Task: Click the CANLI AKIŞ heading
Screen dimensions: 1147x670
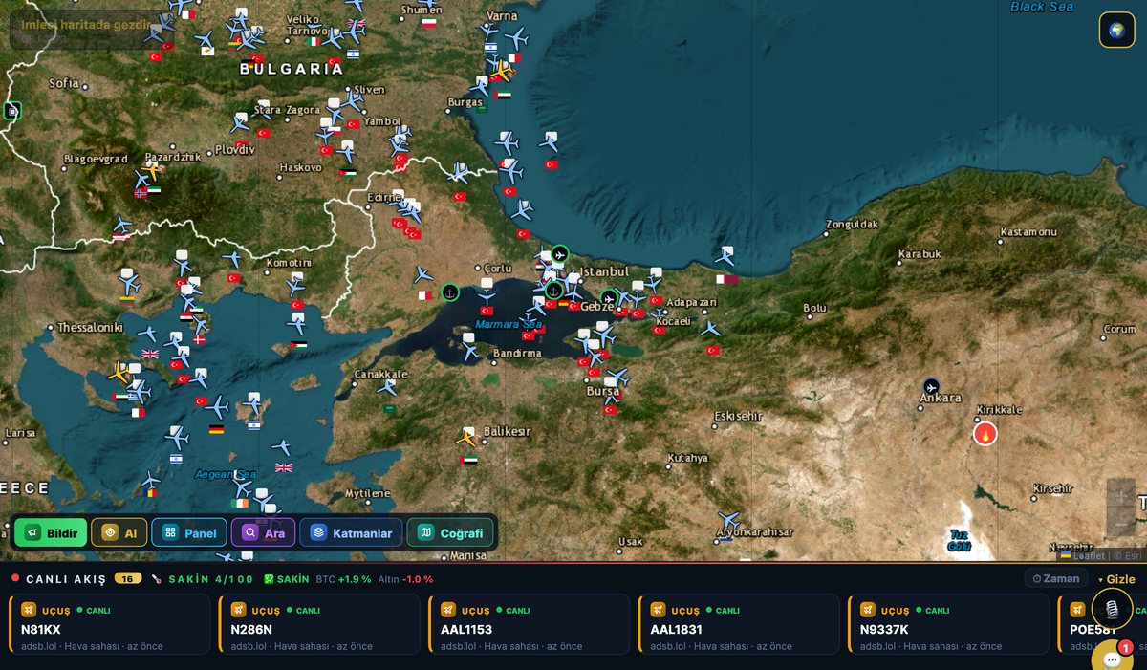Action: point(66,579)
